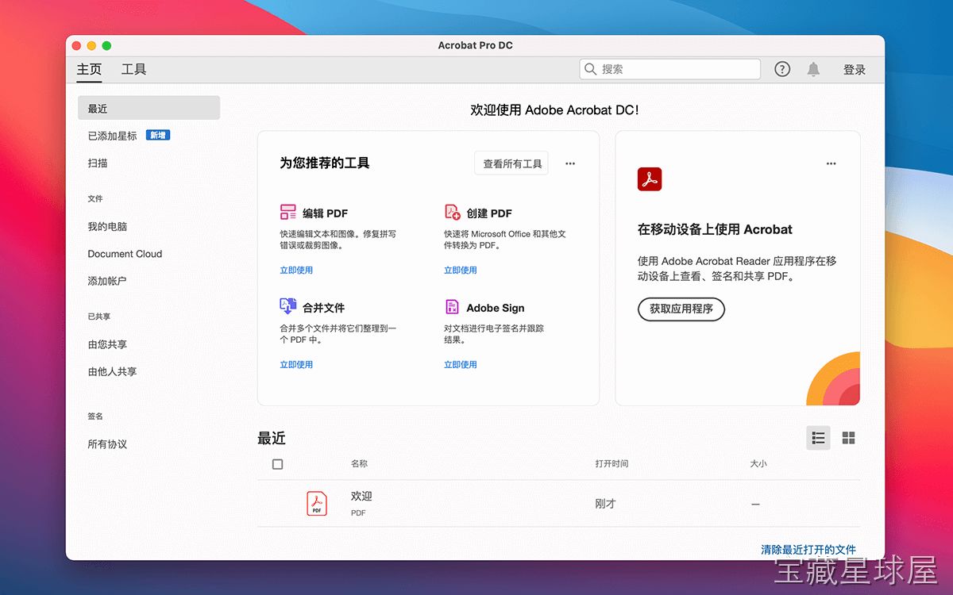Viewport: 953px width, 595px height.
Task: Click the Adobe Sign title text
Action: [496, 308]
